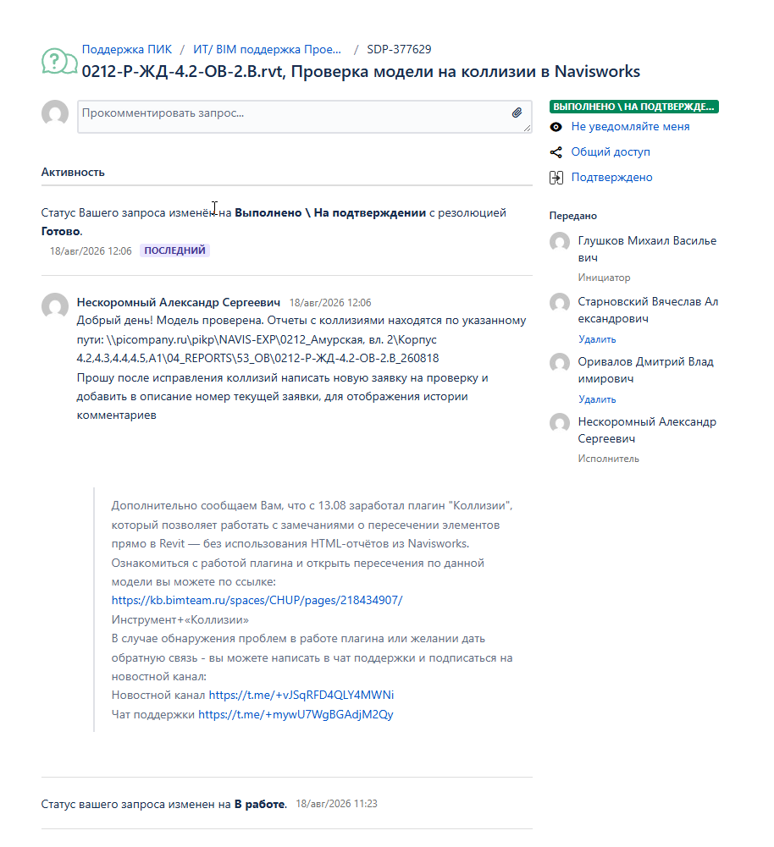Open the kb.bimteam.ru CHUP page link

pos(257,600)
